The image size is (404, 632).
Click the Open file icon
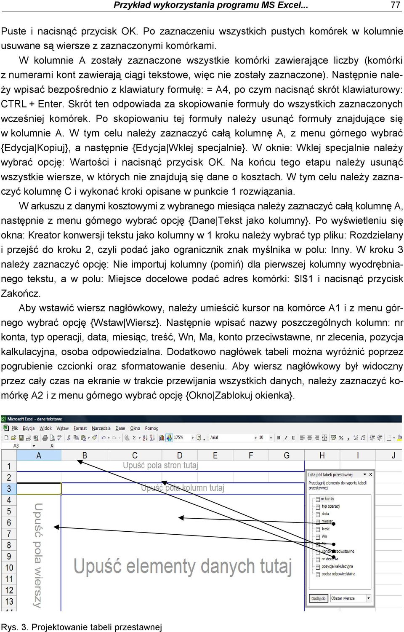click(13, 437)
